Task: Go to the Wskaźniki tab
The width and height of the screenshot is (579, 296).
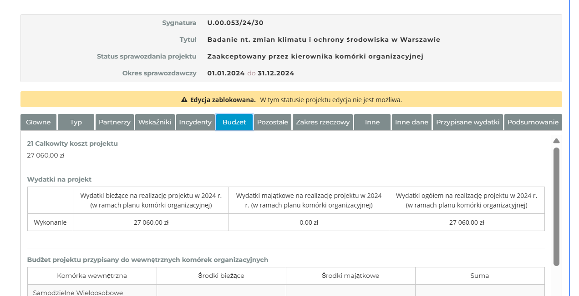Action: (x=155, y=122)
